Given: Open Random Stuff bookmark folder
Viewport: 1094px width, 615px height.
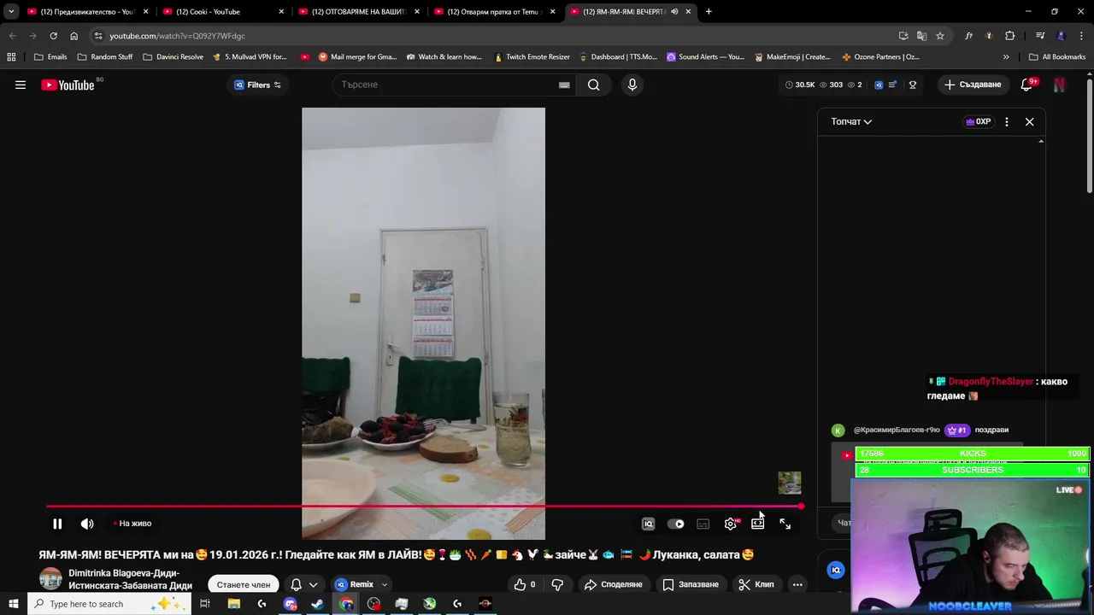Looking at the screenshot, I should pos(105,57).
